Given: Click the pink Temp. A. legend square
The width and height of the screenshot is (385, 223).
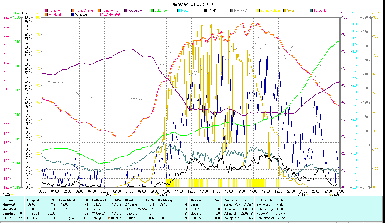Looking at the screenshot, I should 46,11.
